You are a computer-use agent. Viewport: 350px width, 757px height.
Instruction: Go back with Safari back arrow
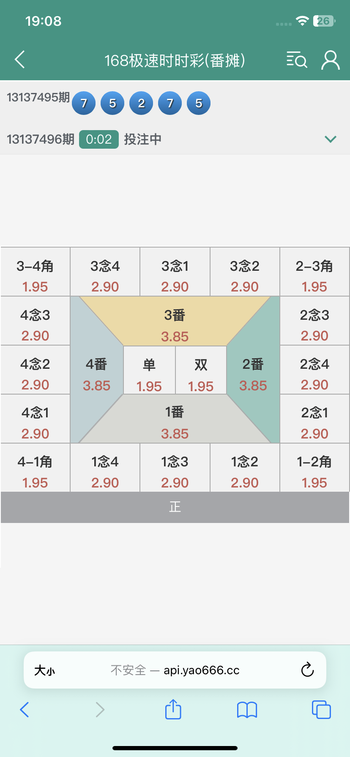[x=25, y=709]
